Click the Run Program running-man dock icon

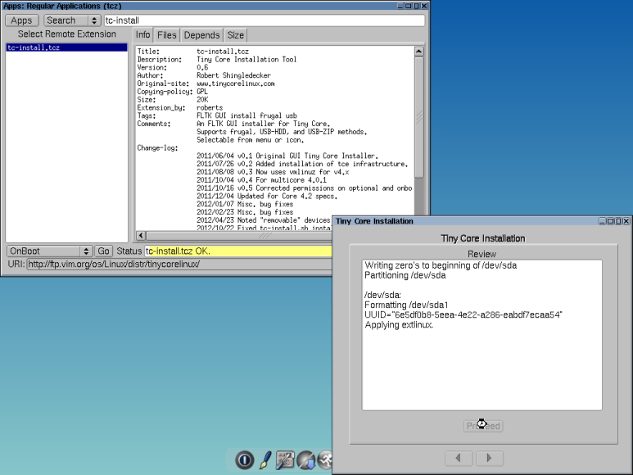tap(324, 460)
